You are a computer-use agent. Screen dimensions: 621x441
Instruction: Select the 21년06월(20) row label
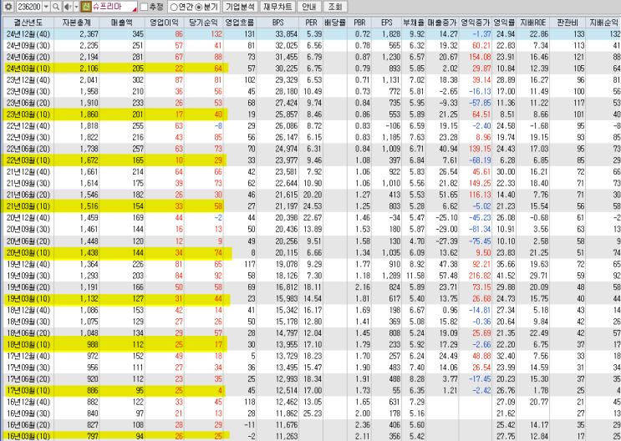(x=28, y=195)
